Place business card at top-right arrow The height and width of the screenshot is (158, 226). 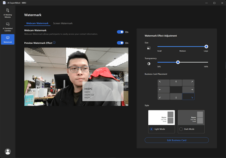click(x=188, y=83)
